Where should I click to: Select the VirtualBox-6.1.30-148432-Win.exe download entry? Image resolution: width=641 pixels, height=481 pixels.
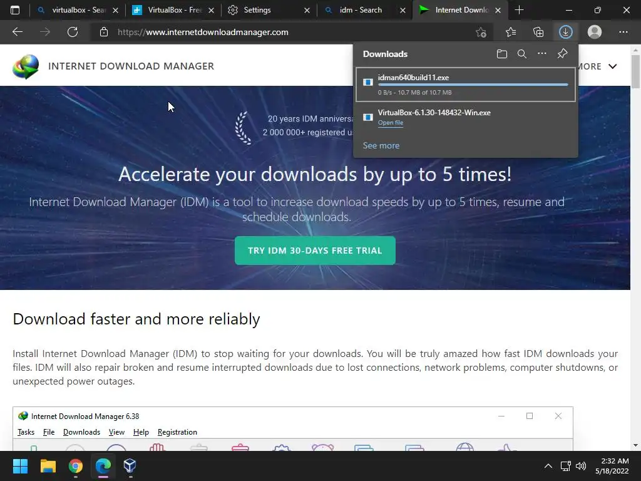point(466,117)
